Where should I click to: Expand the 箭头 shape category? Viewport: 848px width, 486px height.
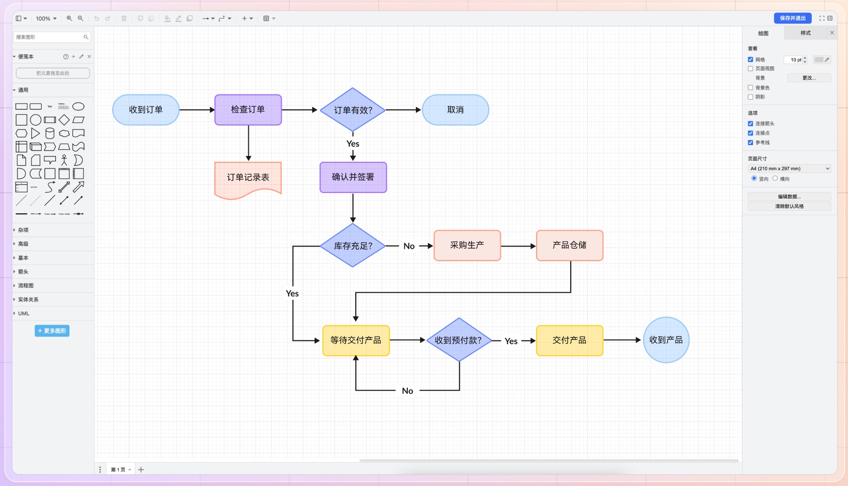click(x=53, y=272)
